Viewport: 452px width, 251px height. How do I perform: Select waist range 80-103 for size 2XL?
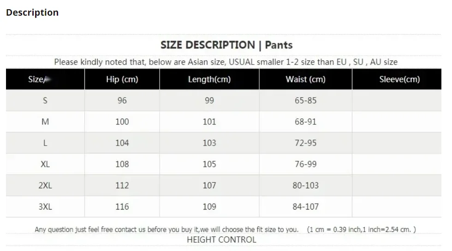(305, 185)
